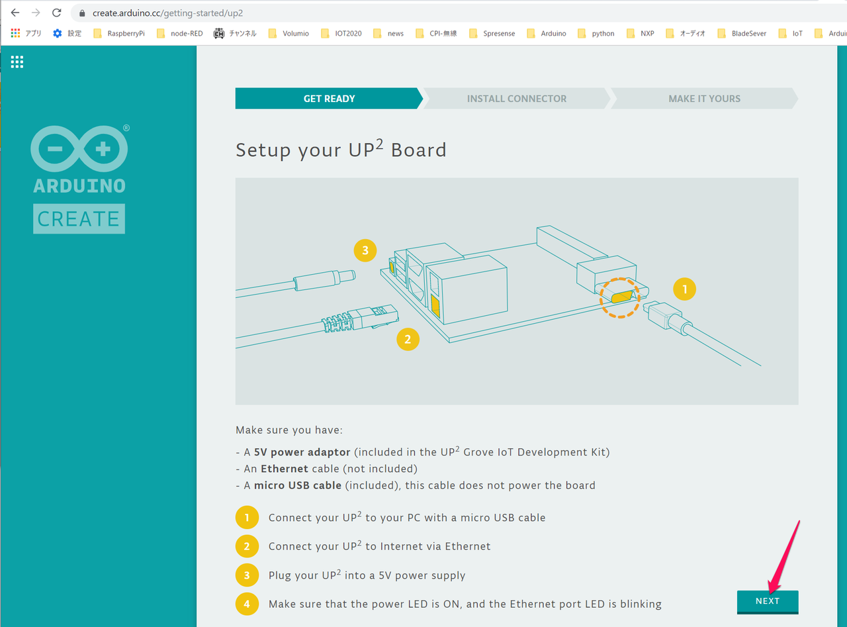Screen dimensions: 847x627
Task: Open the python bookmark folder
Action: pos(596,33)
